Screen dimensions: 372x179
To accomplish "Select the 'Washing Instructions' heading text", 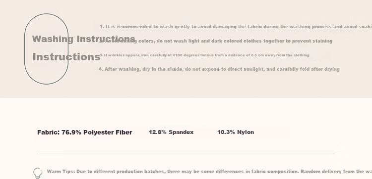I will (x=84, y=39).
